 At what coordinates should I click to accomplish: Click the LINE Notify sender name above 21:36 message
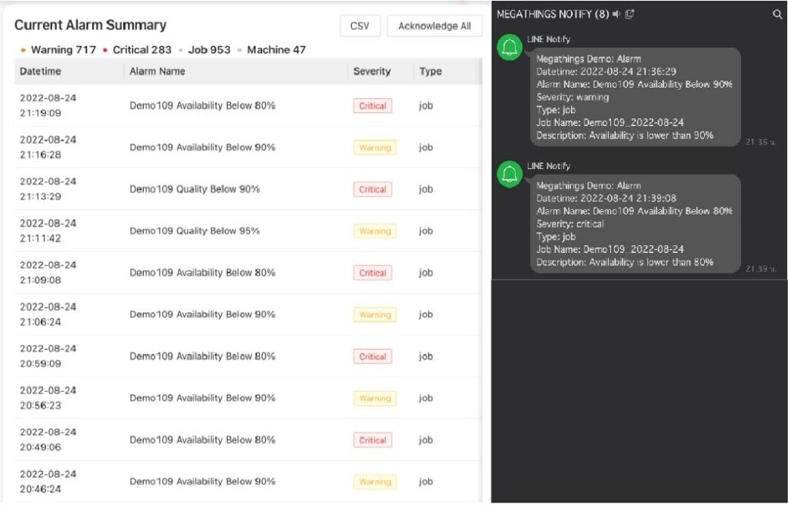pos(548,39)
